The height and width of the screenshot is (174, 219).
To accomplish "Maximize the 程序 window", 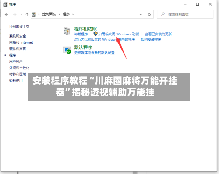I will point(198,4).
